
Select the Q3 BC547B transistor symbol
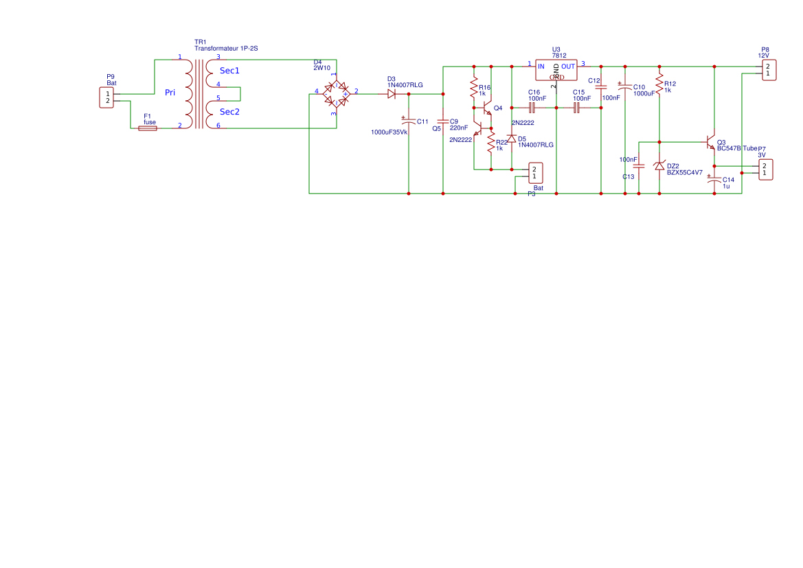[711, 141]
